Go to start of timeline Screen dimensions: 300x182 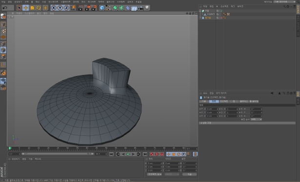[111, 154]
